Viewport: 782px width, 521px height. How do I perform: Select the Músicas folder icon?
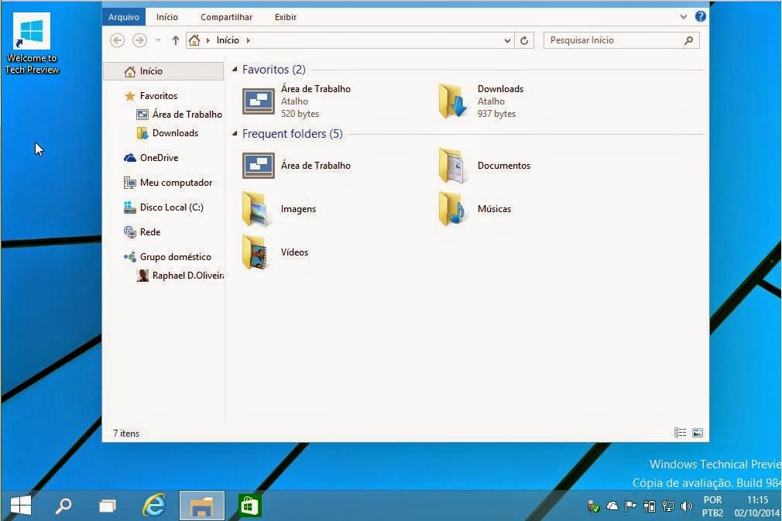click(x=453, y=209)
